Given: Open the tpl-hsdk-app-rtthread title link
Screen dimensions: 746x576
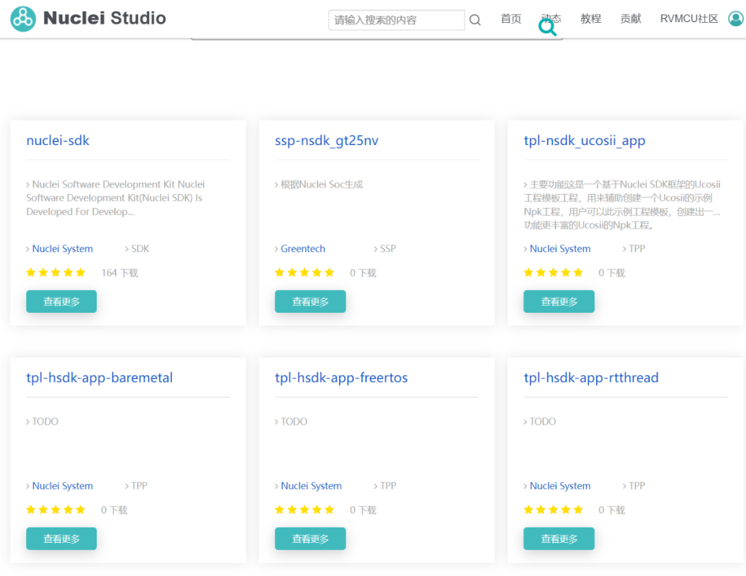Looking at the screenshot, I should point(591,378).
